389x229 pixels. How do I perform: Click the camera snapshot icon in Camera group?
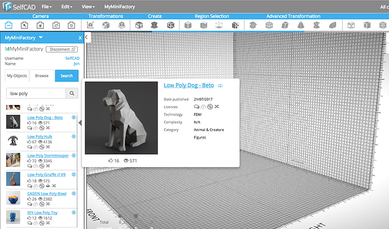72,25
